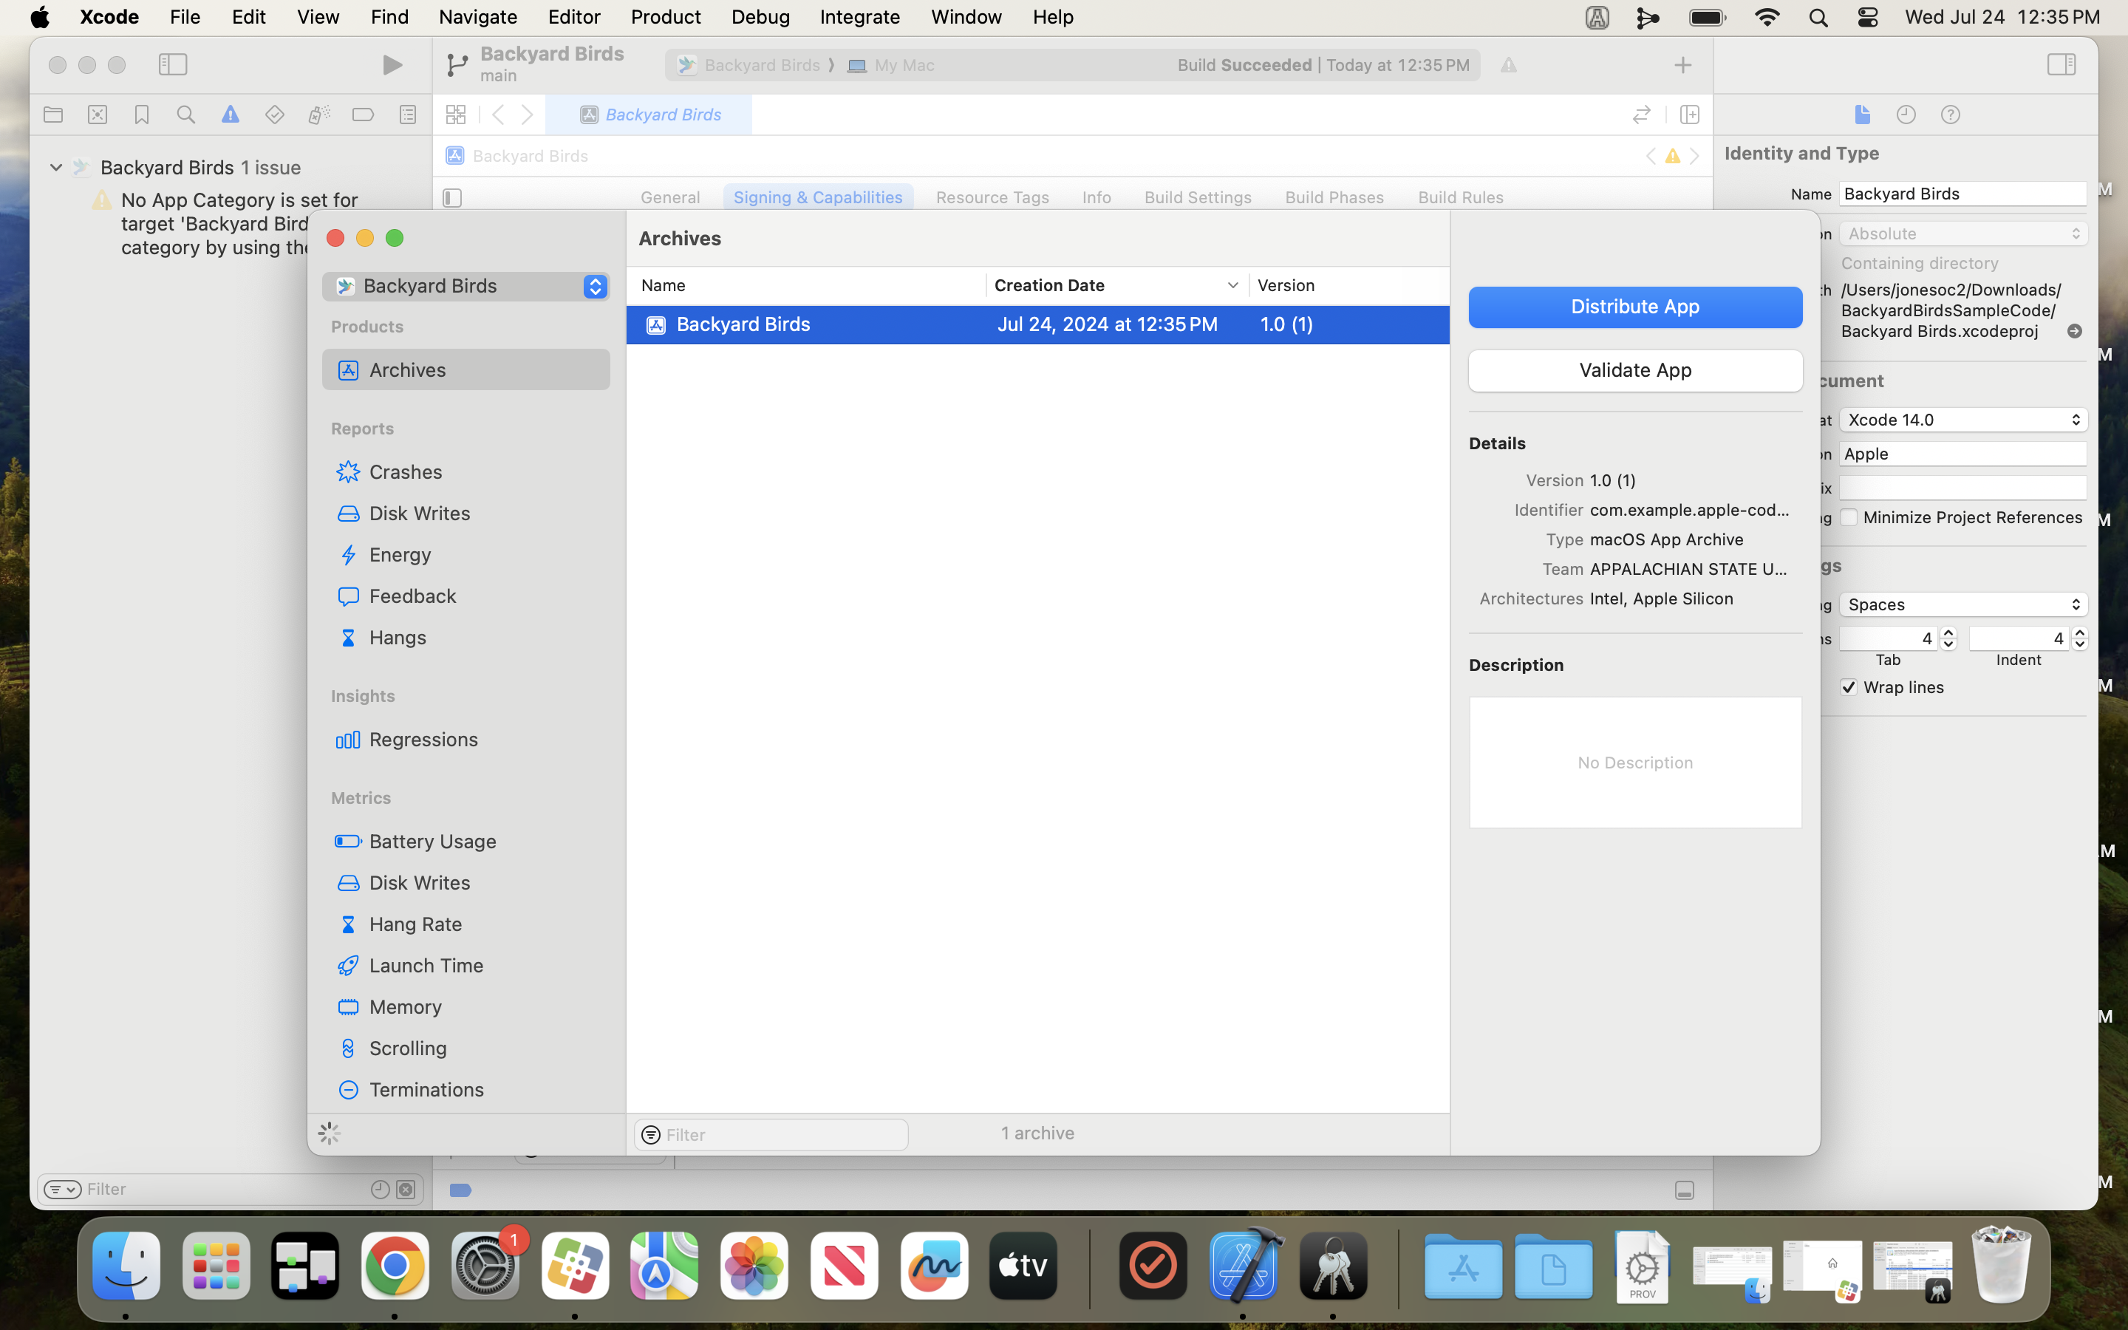The image size is (2128, 1330).
Task: Open the Test navigator diamond icon
Action: tap(274, 115)
